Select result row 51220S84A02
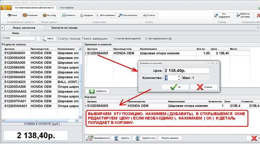Image resolution: width=260 pixels, height=144 pixels. point(40,72)
